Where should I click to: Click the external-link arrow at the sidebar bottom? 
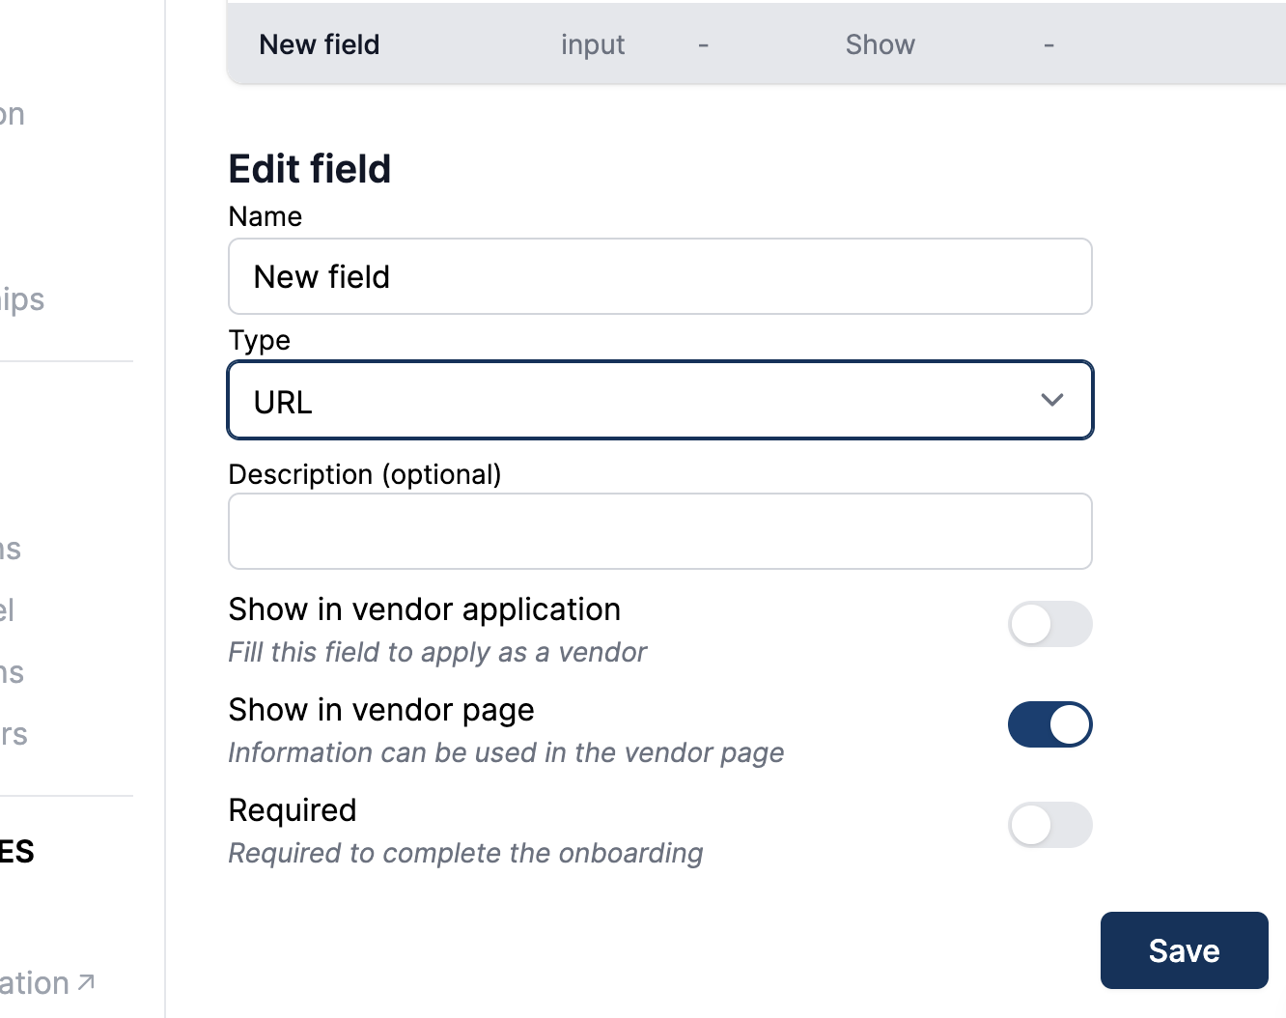coord(86,981)
